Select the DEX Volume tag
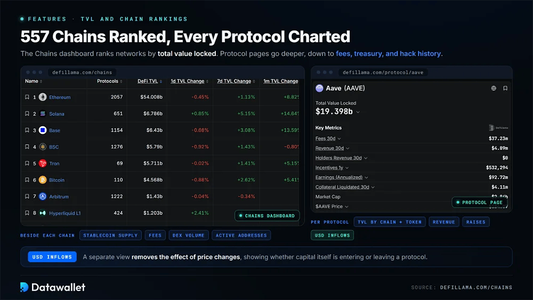Image resolution: width=533 pixels, height=300 pixels. point(189,235)
